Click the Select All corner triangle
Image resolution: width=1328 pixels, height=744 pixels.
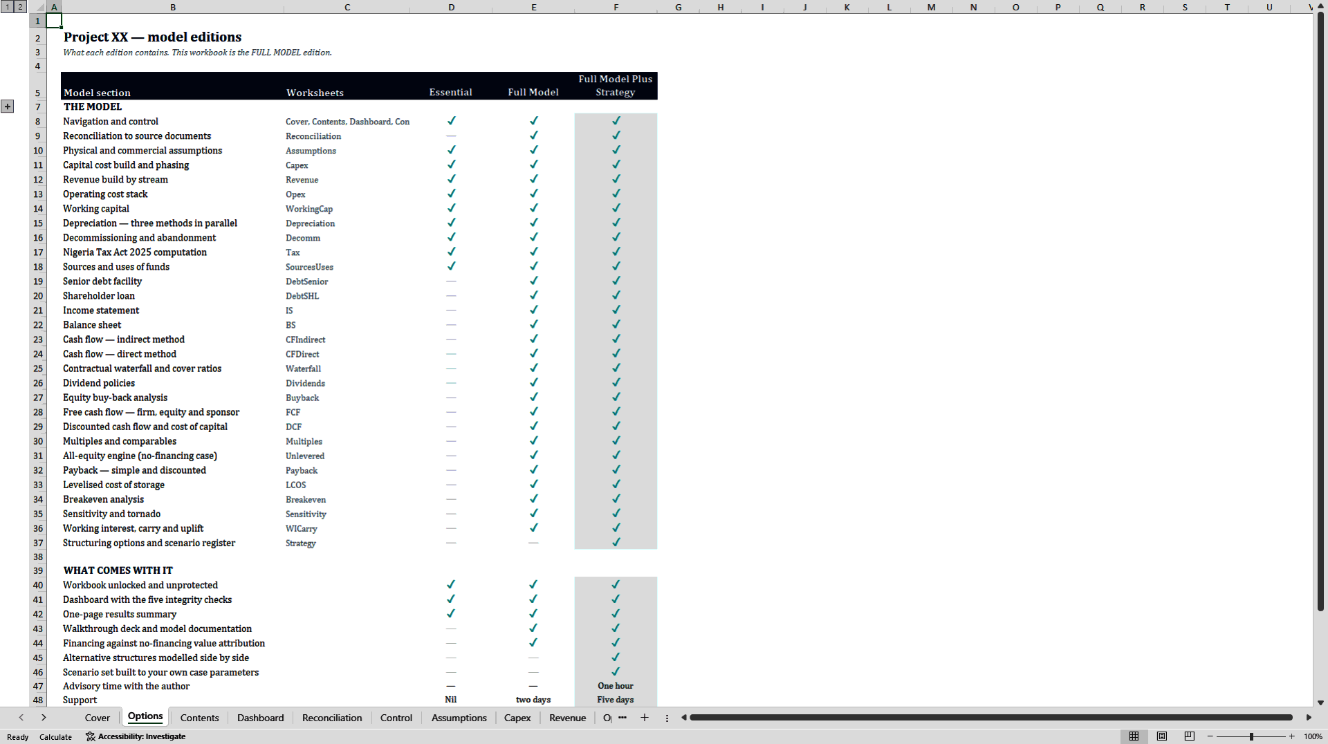pos(38,7)
